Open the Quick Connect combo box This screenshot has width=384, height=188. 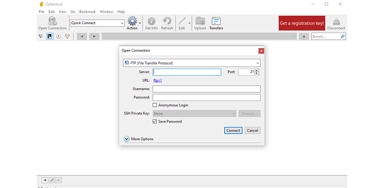(x=98, y=23)
